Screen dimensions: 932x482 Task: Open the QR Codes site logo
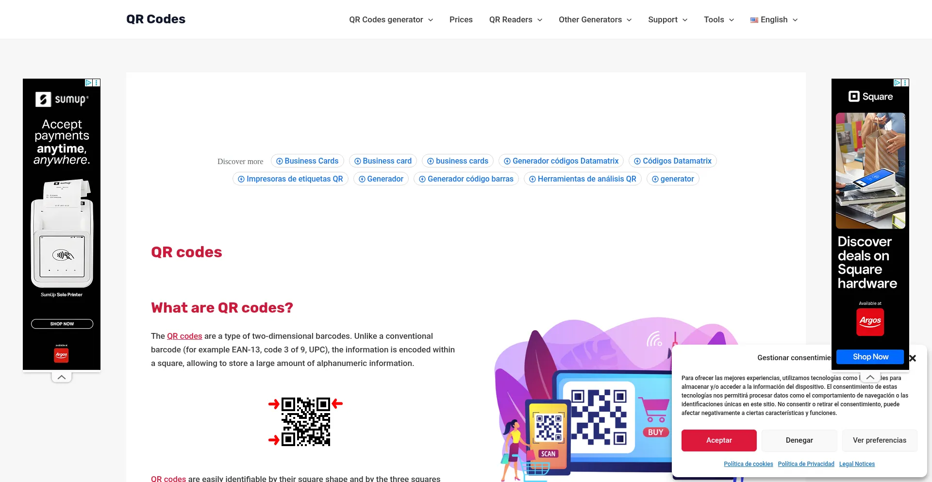(156, 19)
